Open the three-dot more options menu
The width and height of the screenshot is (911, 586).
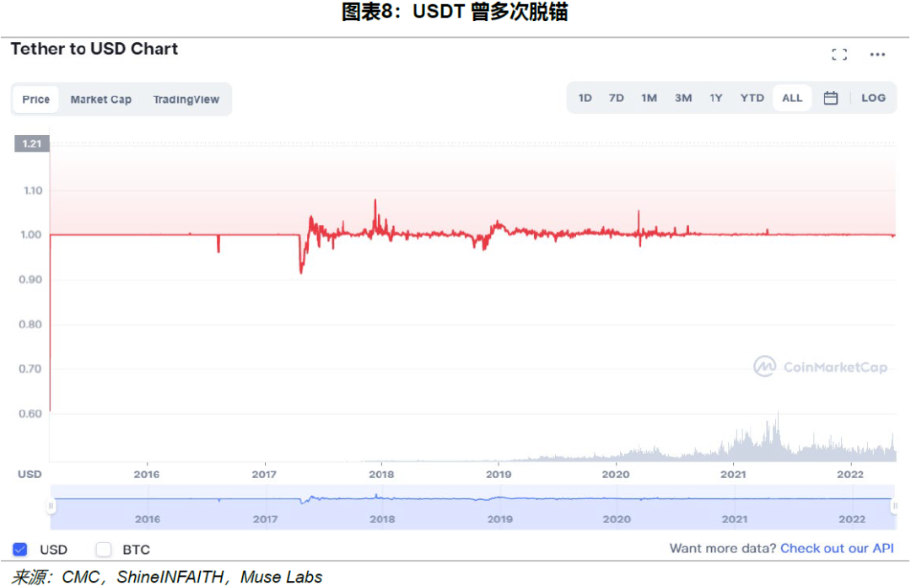point(877,55)
